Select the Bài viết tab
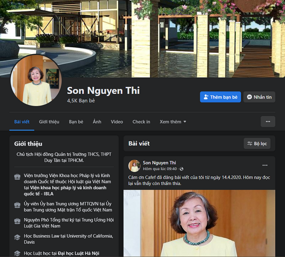The image size is (285, 257). click(x=22, y=122)
